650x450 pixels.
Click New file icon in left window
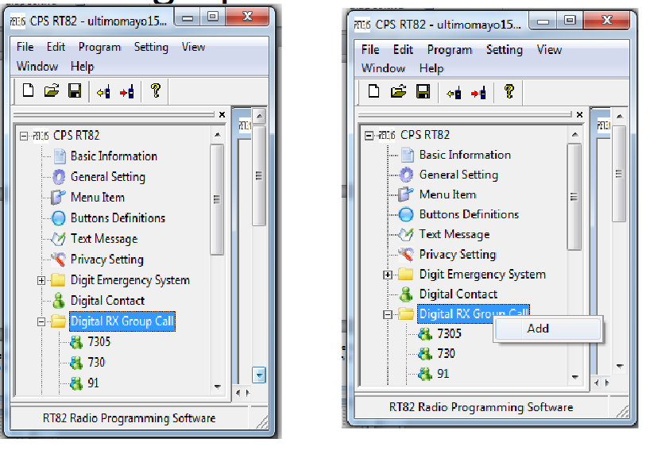28,90
